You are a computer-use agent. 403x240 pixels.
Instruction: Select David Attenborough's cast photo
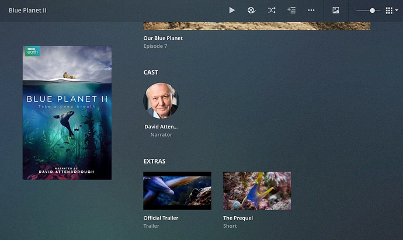[x=161, y=100]
